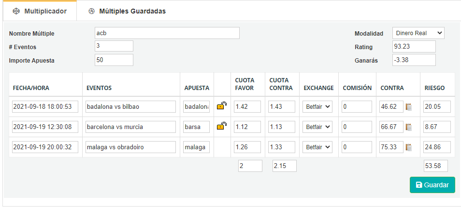Image resolution: width=461 pixels, height=208 pixels.
Task: Select the cuota favor field showing 1.42
Action: tap(247, 107)
